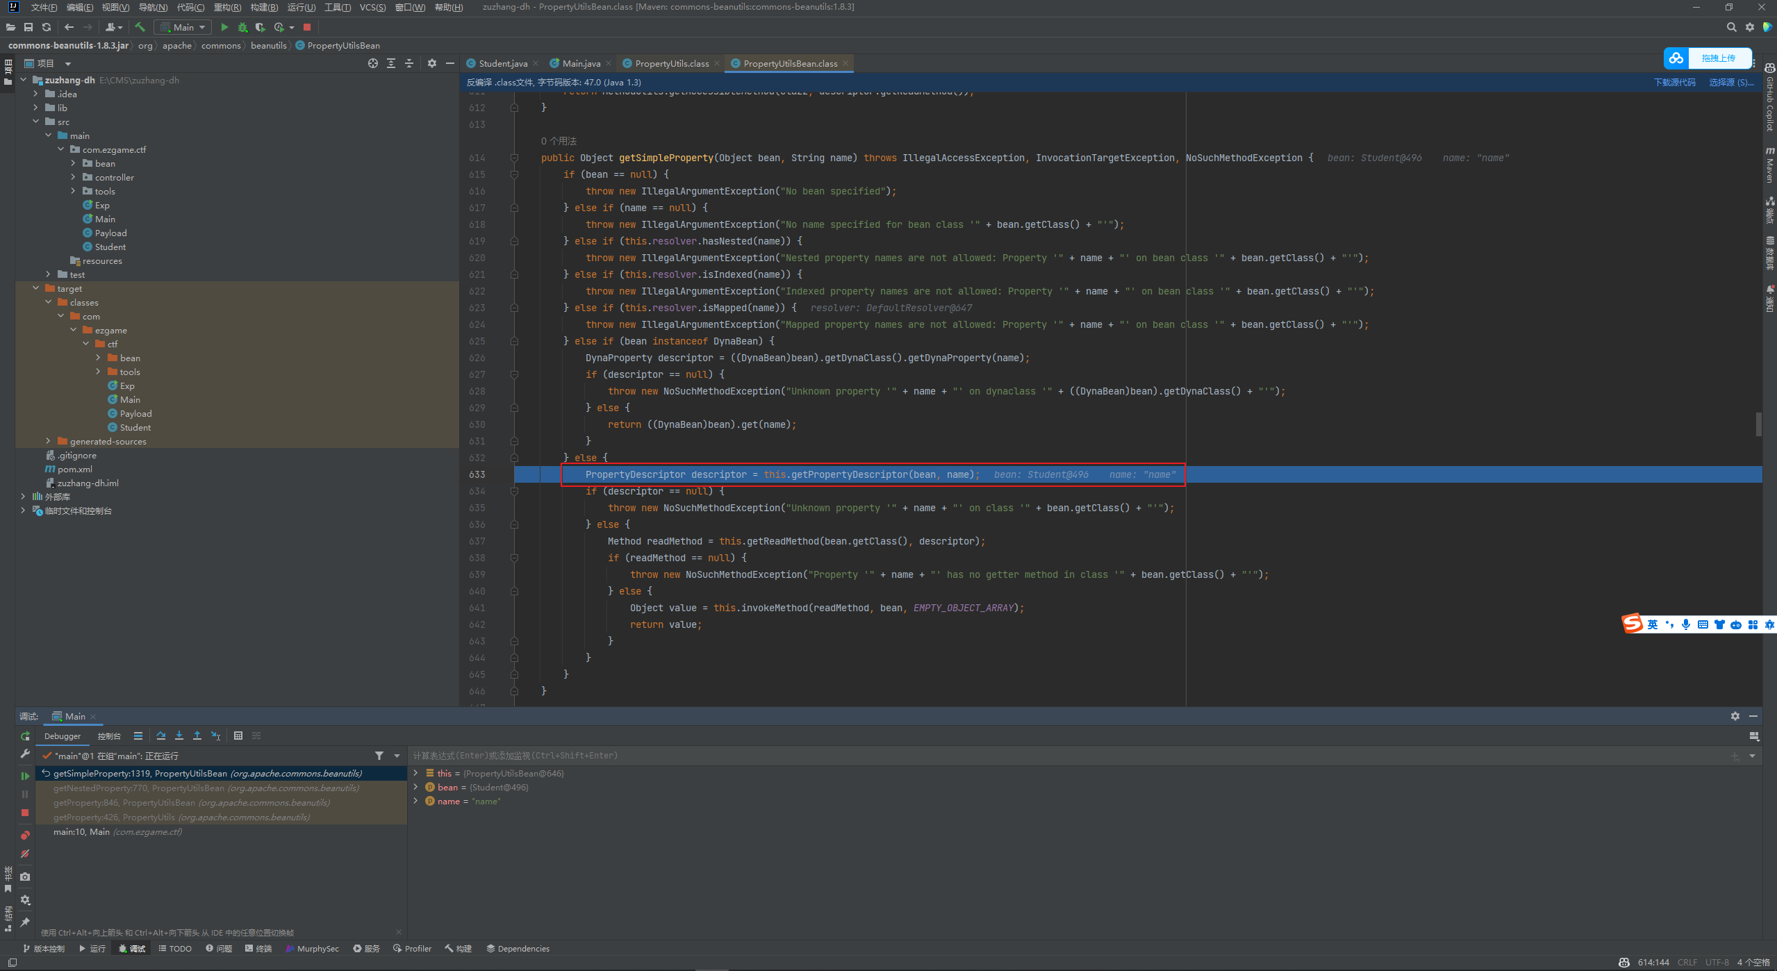The image size is (1777, 971).
Task: Toggle the Bookmarks tool window button
Action: tap(8, 879)
